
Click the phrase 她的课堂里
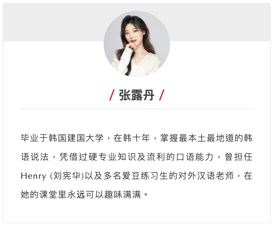(x=44, y=195)
